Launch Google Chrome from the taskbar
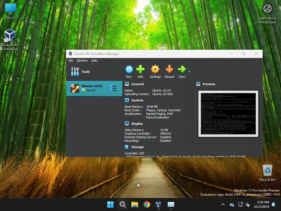The image size is (281, 211). click(x=147, y=204)
